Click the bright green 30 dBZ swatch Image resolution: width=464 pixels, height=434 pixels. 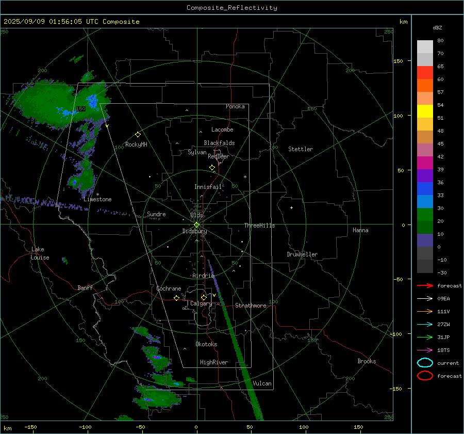pos(425,215)
